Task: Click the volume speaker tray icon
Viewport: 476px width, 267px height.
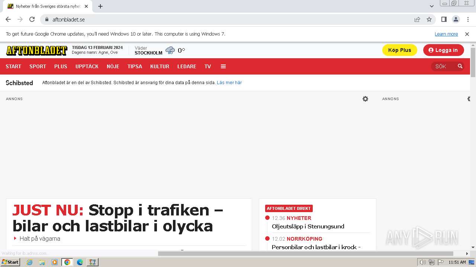Action: pyautogui.click(x=422, y=262)
